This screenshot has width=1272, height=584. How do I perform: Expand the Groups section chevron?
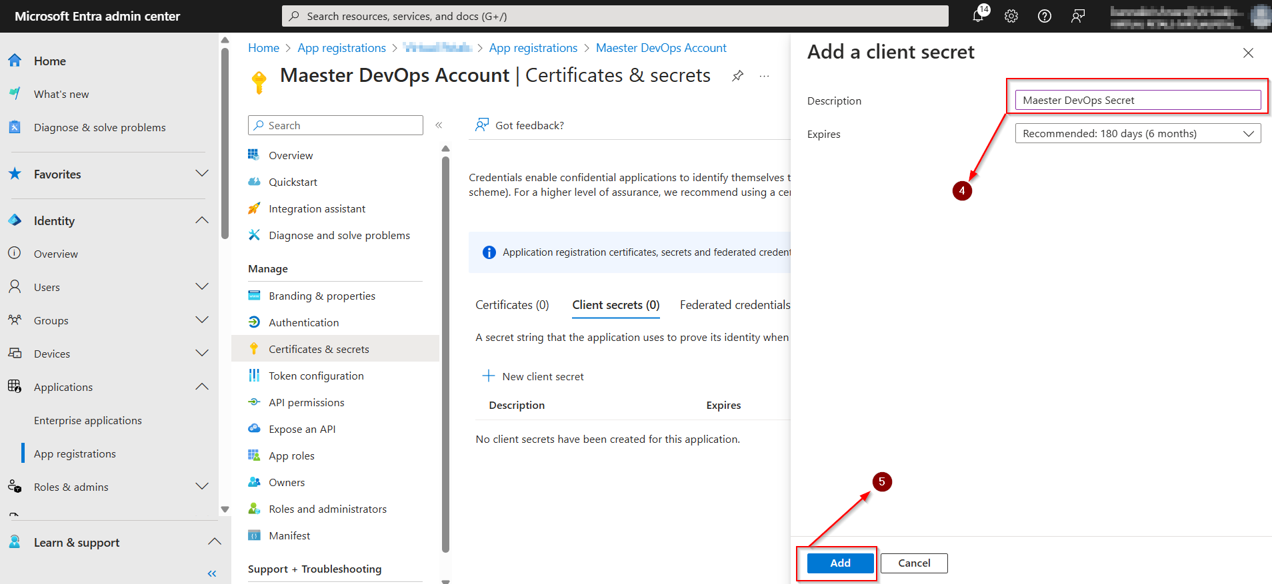coord(202,320)
